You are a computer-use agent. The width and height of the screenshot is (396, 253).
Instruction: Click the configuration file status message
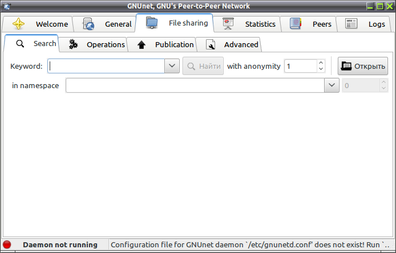click(x=250, y=244)
